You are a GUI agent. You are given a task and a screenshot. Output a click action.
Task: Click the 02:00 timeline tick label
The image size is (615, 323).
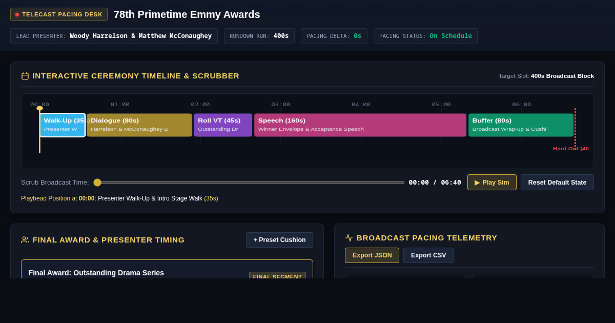(x=200, y=105)
